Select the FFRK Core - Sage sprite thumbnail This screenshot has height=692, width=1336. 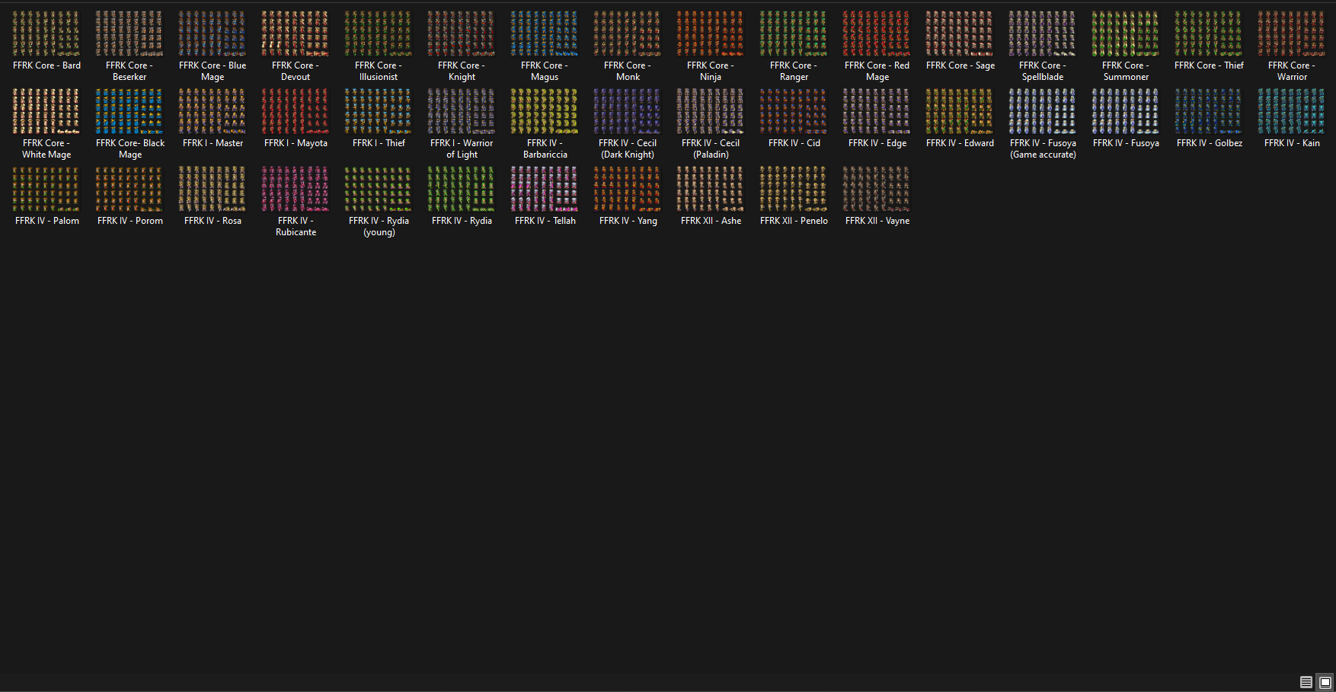(960, 33)
